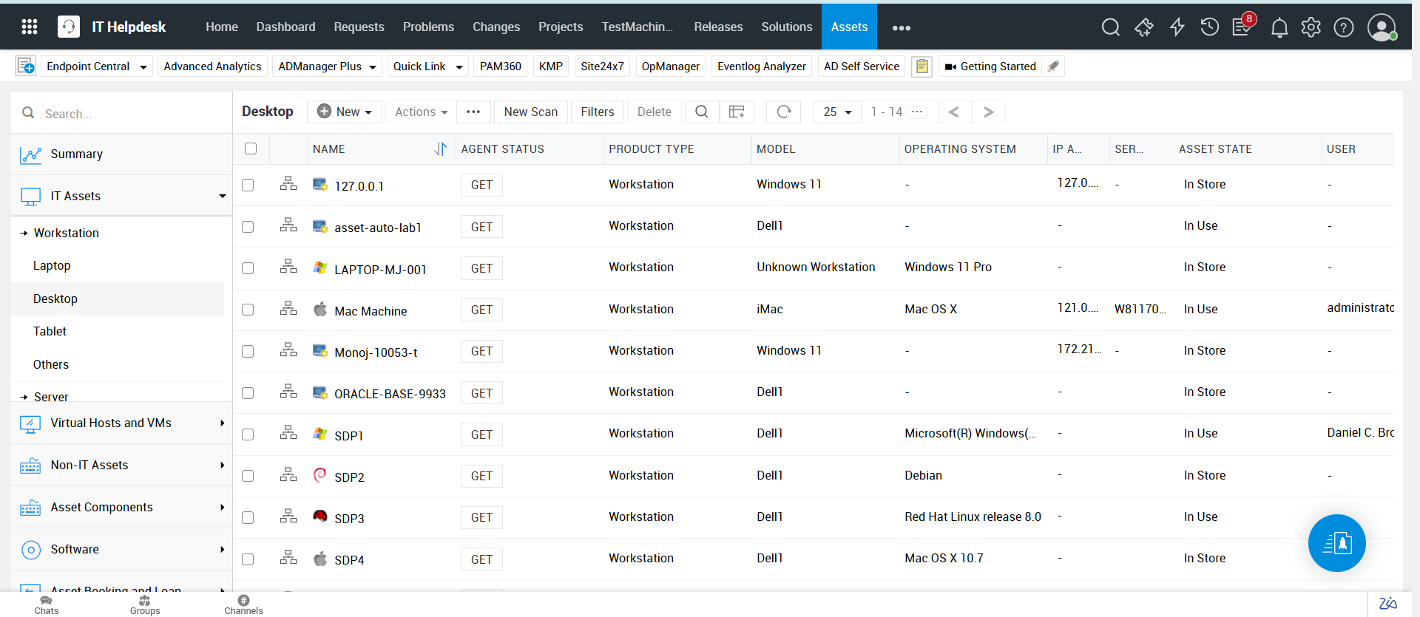Viewport: 1420px width, 617px height.
Task: Click the notifications bell icon
Action: (1279, 27)
